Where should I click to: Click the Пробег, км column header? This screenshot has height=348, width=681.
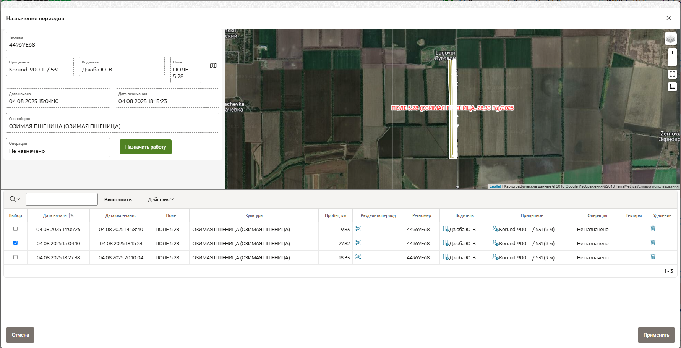[x=335, y=216]
